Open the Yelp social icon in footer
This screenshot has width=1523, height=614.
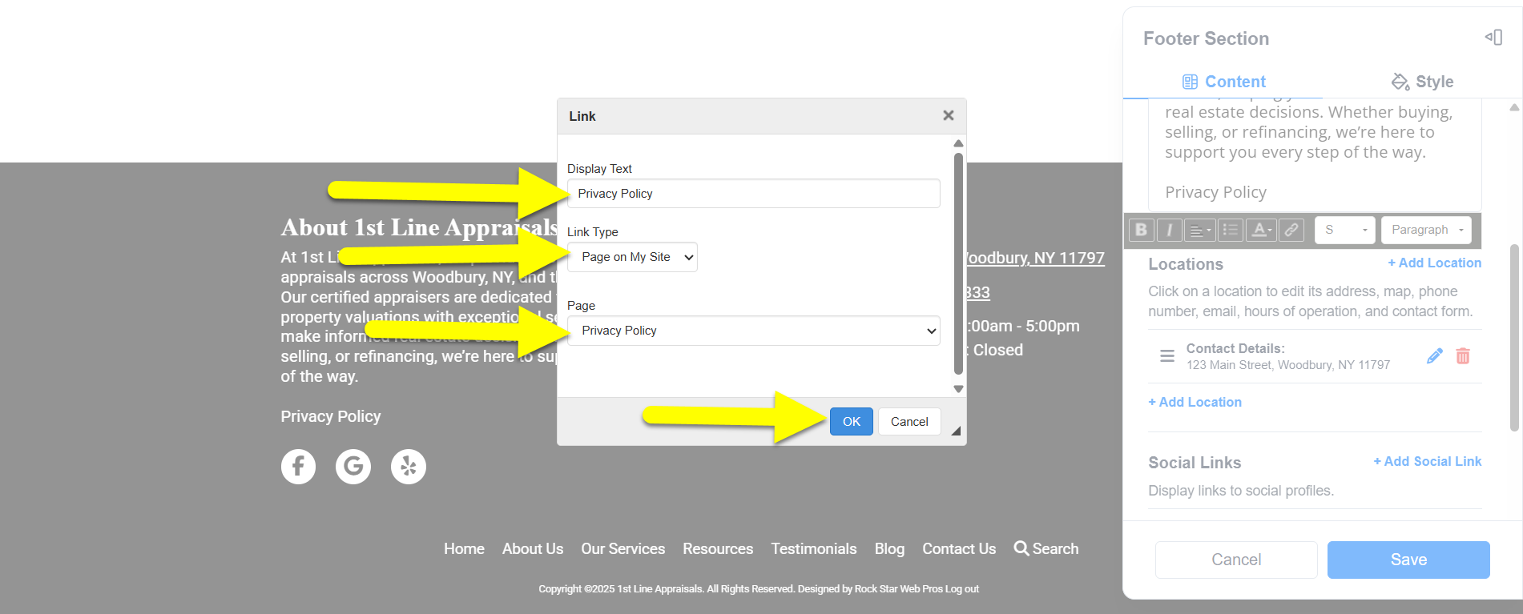(409, 467)
